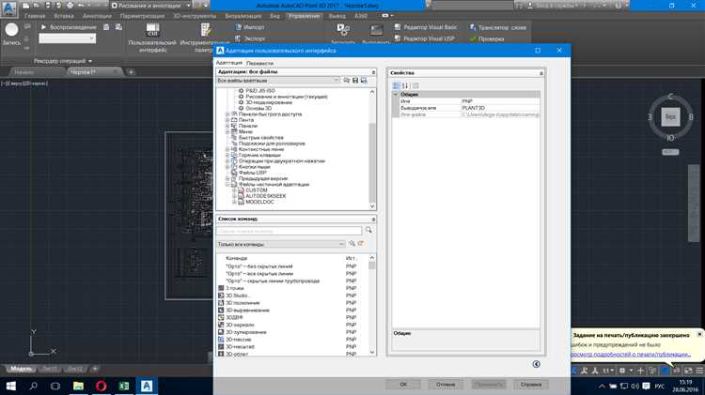Click the open customization file icon
Screen dimensions: 705x395
pos(347,81)
